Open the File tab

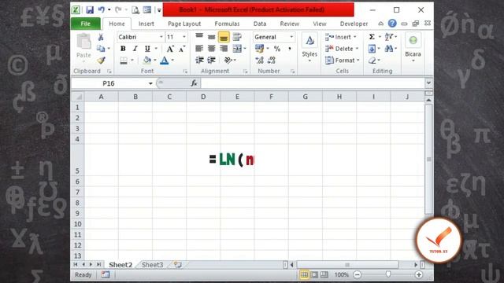coord(86,24)
